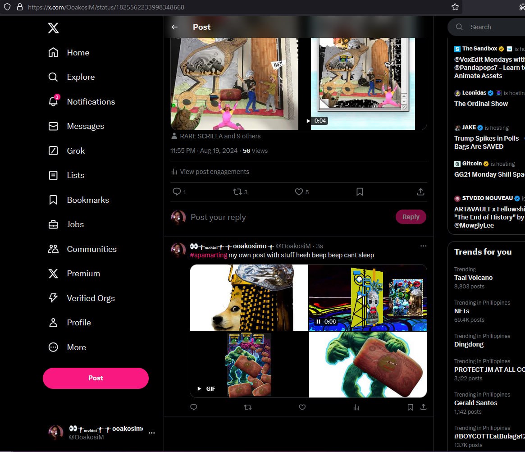Open The Ordinal Show space by Leonidas
Screen dimensions: 525x452
[x=489, y=98]
